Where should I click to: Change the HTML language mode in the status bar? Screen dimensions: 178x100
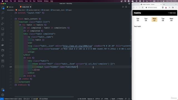tap(106, 99)
